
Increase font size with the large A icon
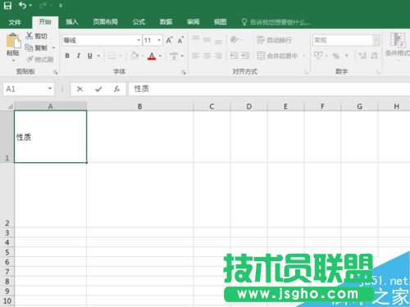169,40
